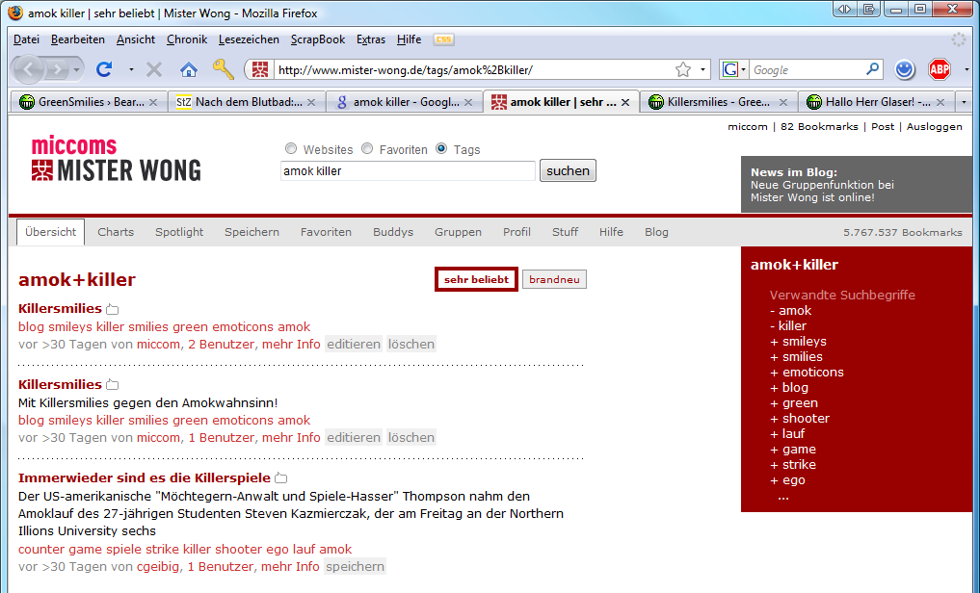This screenshot has width=980, height=593.
Task: Click the speichern link for Killerspiele entry
Action: coord(355,567)
